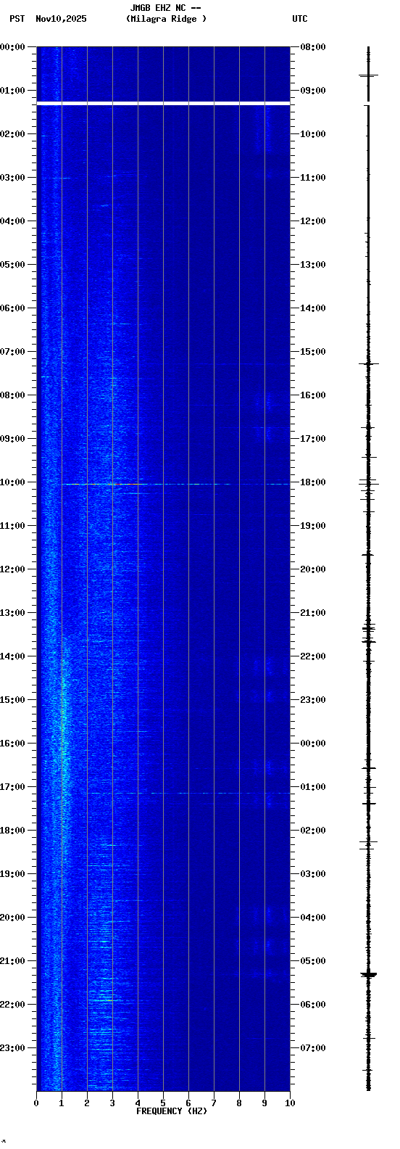Click the '14:00' PST time label

pos(13,656)
